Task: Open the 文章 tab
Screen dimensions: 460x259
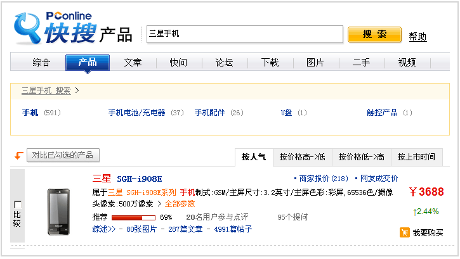Action: click(133, 62)
